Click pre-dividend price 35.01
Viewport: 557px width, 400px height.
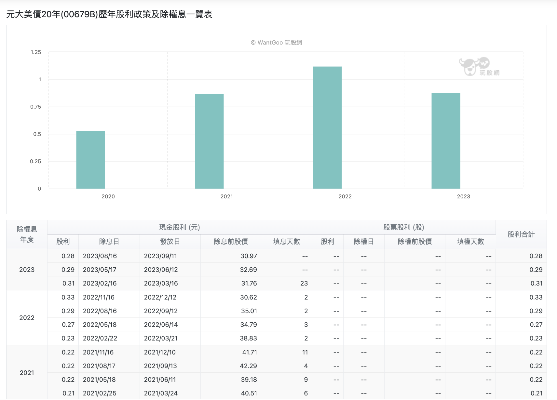coord(249,311)
